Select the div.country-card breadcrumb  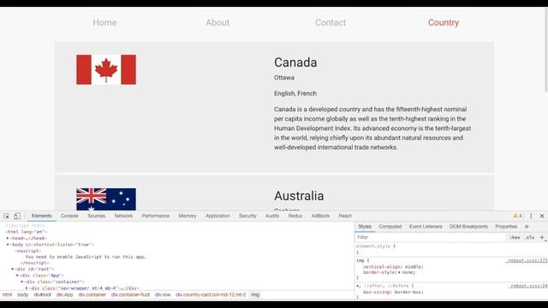click(x=211, y=294)
